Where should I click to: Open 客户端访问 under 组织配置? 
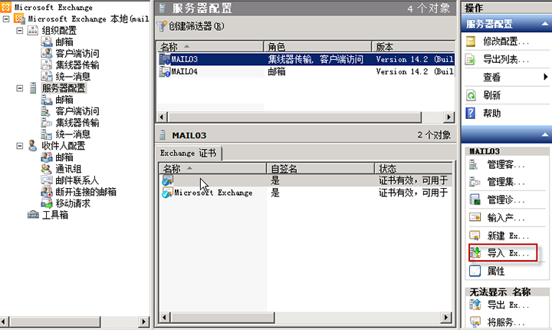pos(77,54)
